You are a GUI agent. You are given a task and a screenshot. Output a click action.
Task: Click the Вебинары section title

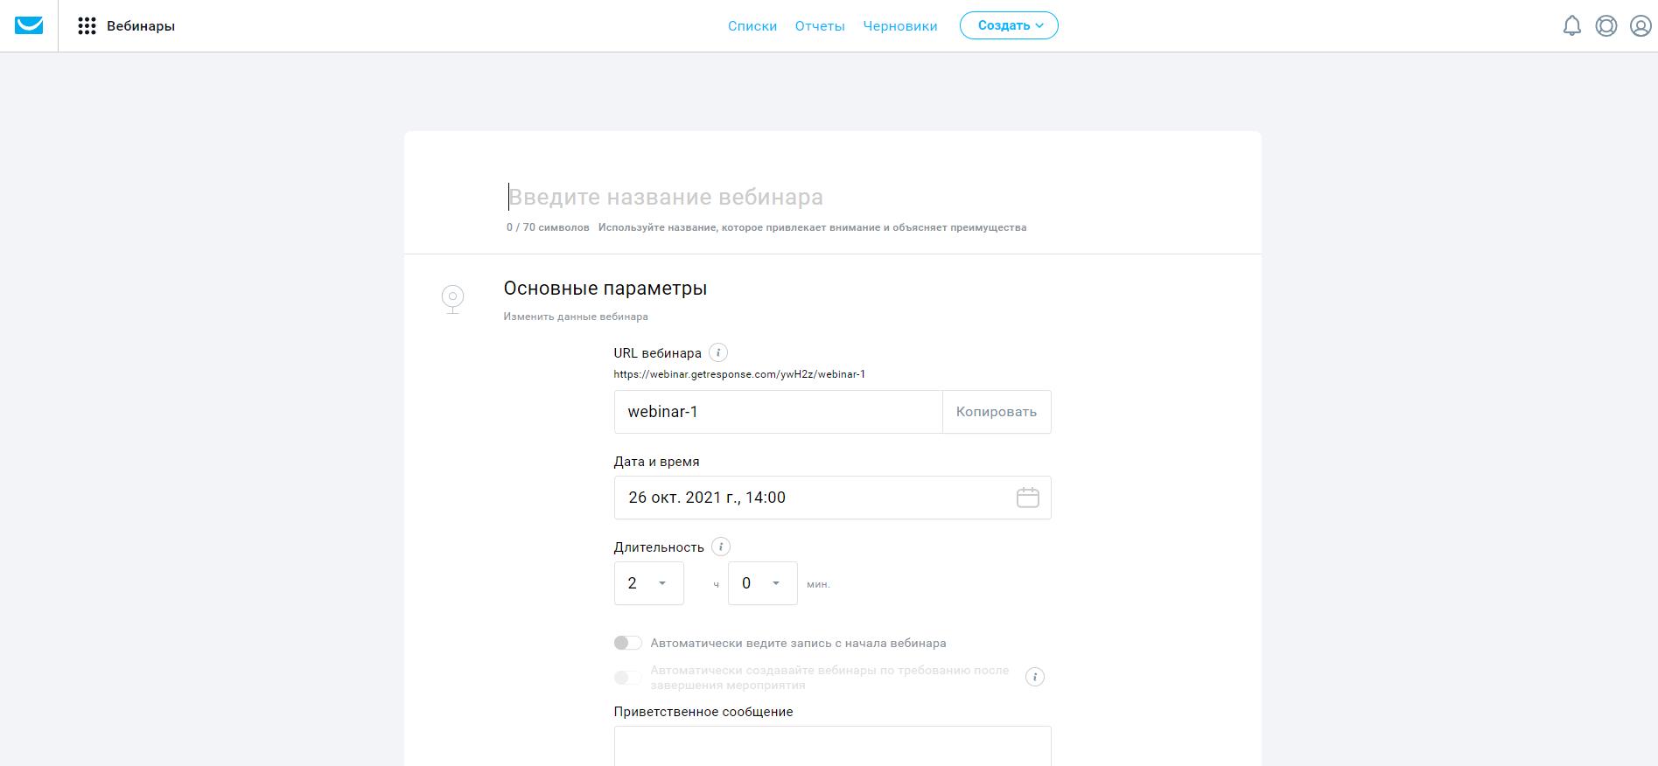(x=141, y=26)
